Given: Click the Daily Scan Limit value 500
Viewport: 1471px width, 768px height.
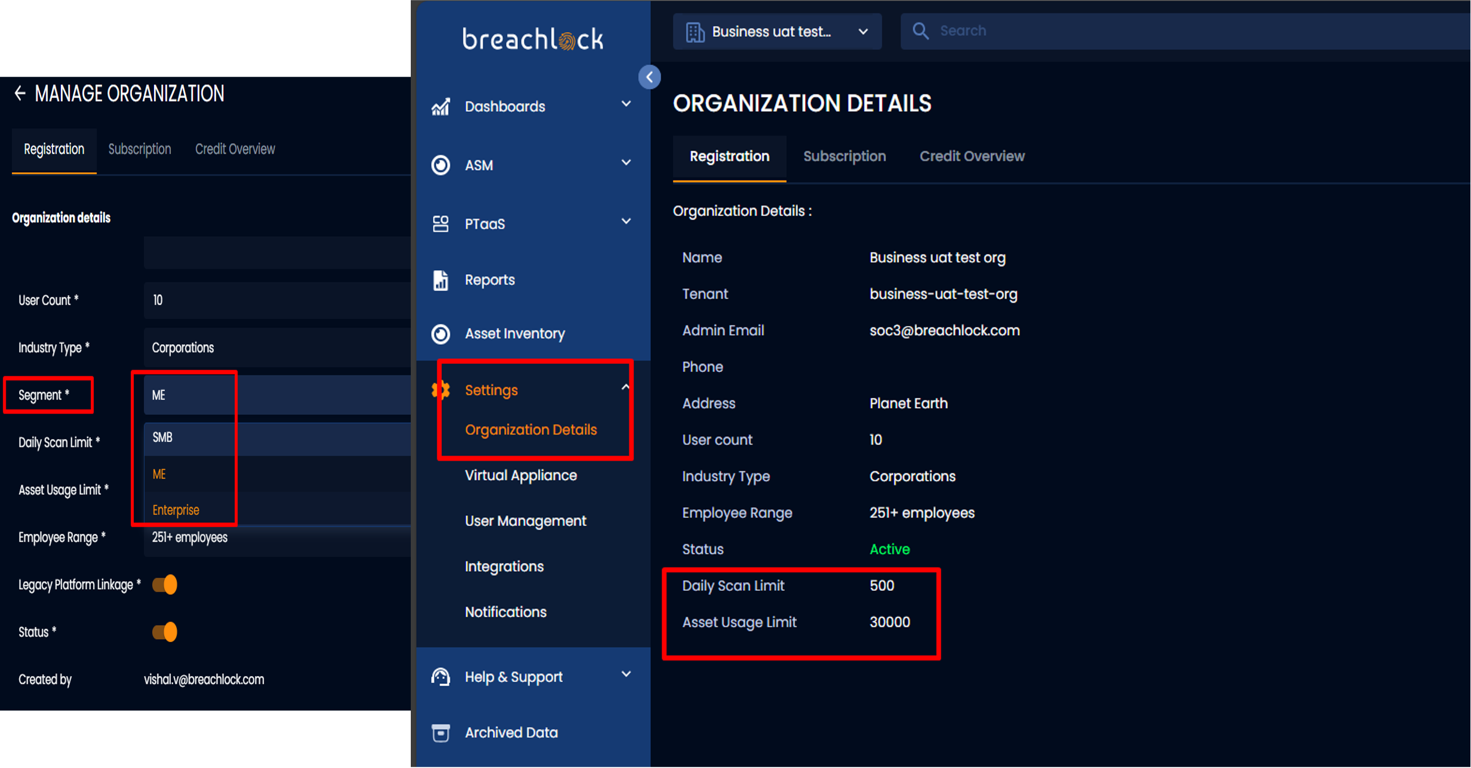Looking at the screenshot, I should pyautogui.click(x=882, y=586).
